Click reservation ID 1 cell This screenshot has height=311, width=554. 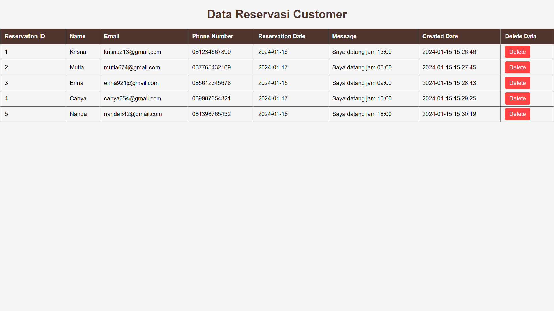[33, 52]
